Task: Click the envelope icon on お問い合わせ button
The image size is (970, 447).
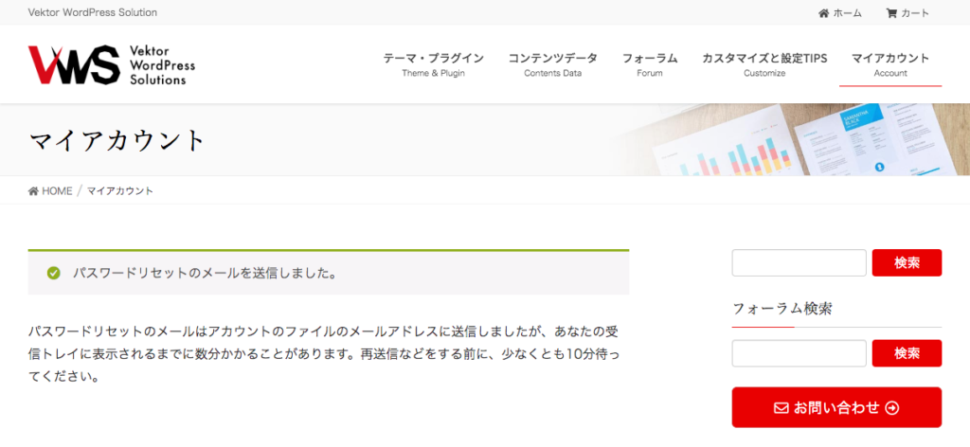Action: pyautogui.click(x=781, y=408)
